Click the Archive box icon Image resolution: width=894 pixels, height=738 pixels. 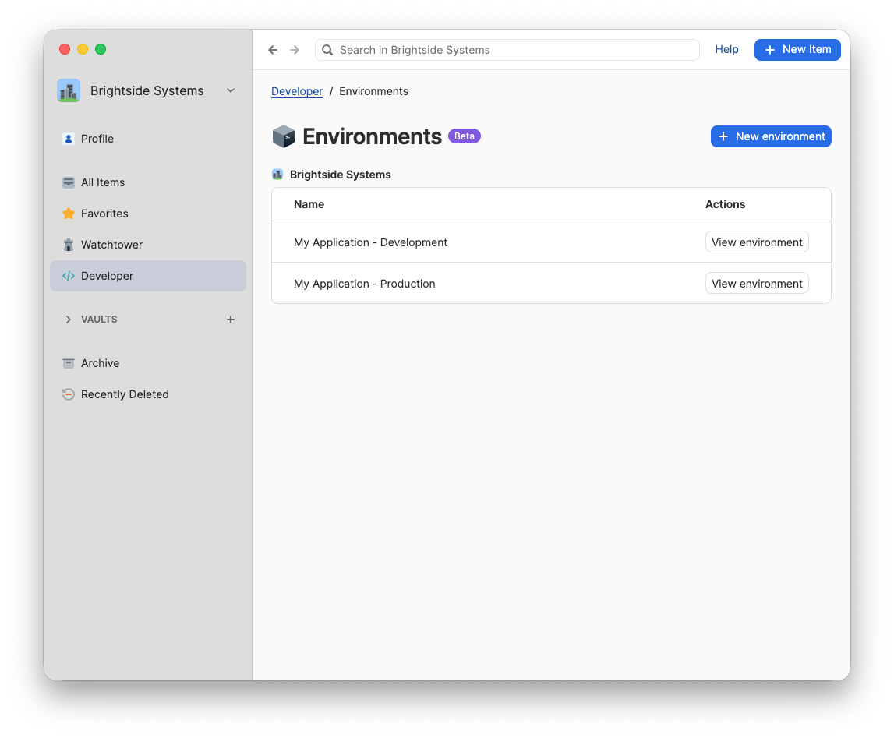[68, 362]
